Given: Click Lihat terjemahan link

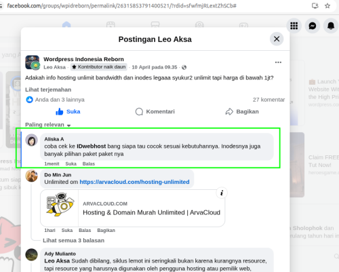Looking at the screenshot, I should click(48, 90).
